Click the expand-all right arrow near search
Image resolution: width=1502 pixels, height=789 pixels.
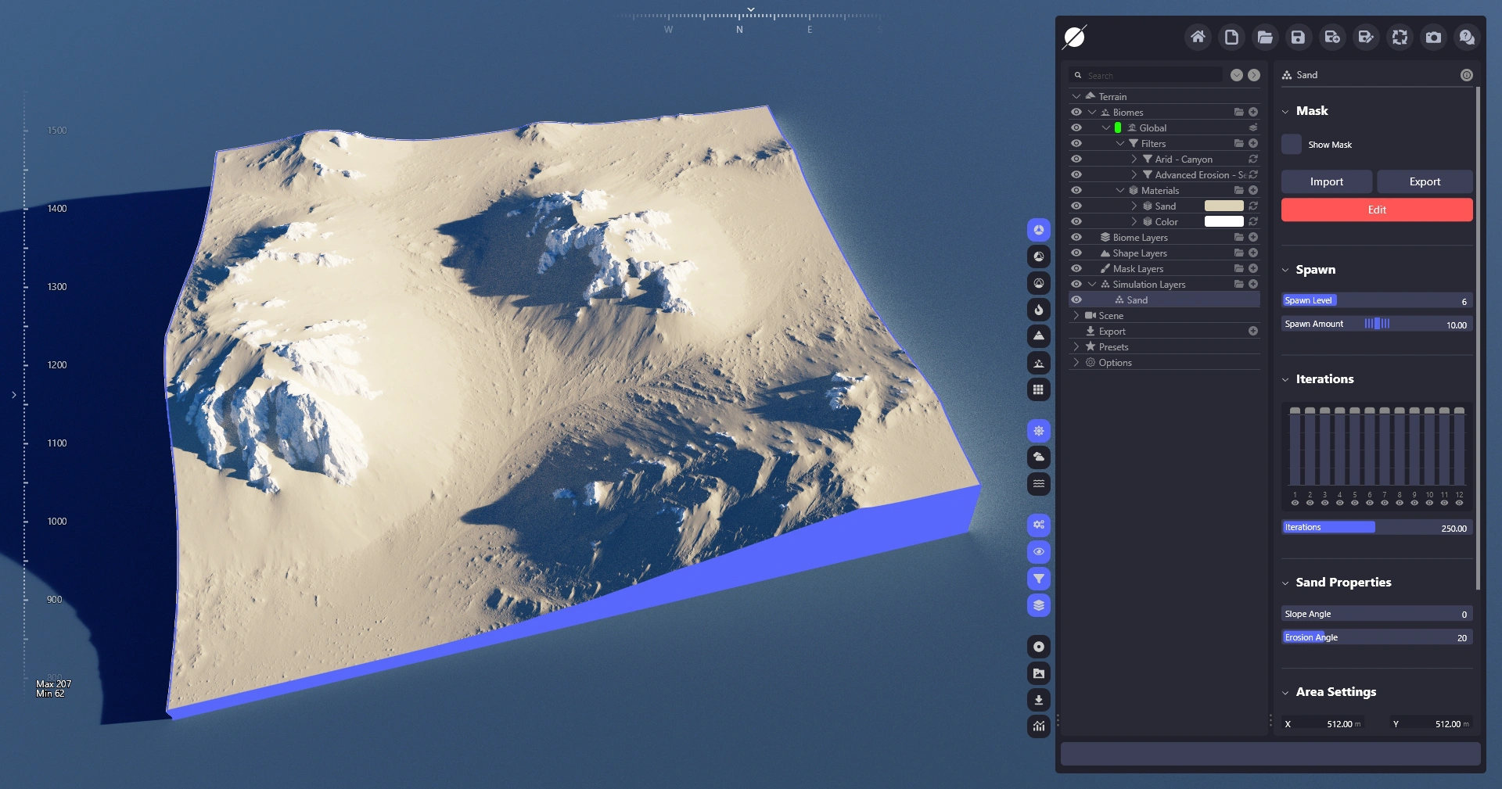tap(1254, 75)
